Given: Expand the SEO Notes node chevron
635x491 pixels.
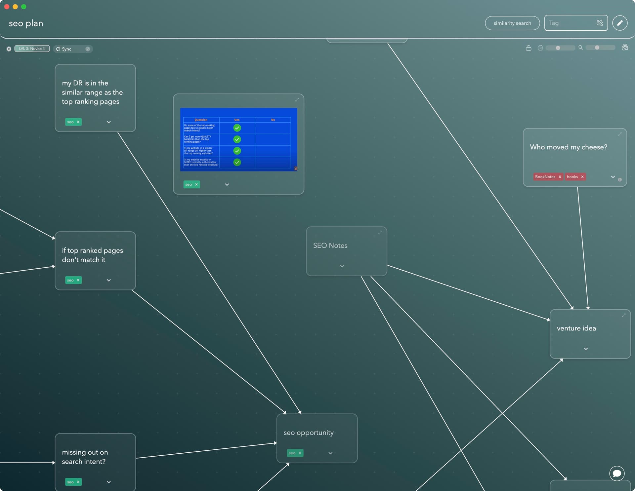Looking at the screenshot, I should click(342, 267).
